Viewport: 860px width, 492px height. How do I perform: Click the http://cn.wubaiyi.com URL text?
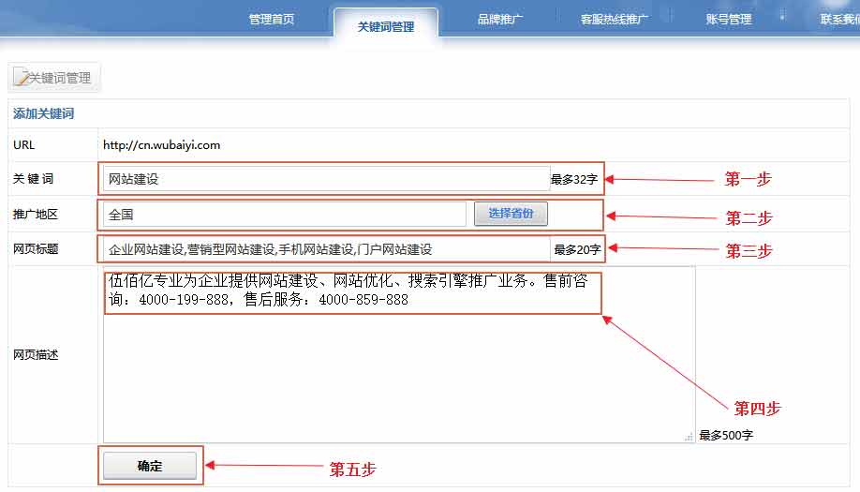pos(161,145)
